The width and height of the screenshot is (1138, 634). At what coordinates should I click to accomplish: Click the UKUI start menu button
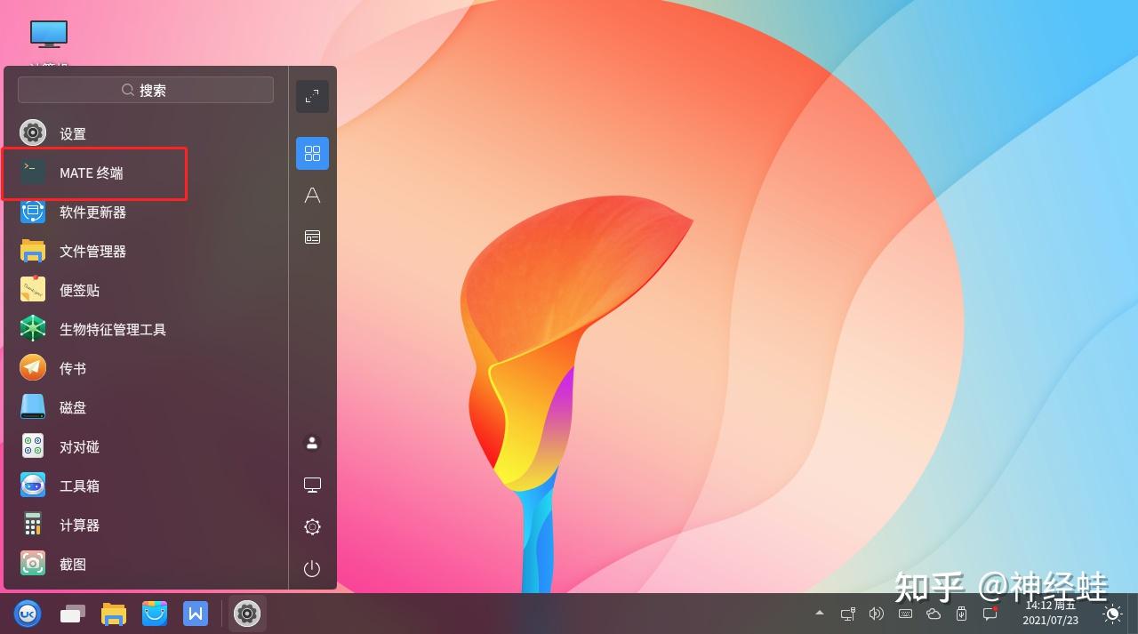point(28,613)
